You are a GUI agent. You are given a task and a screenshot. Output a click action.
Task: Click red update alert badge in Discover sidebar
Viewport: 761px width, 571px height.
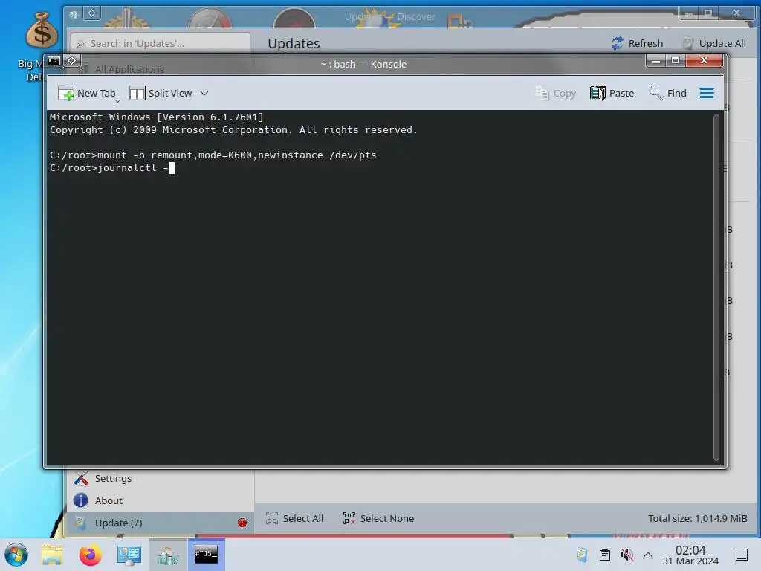(242, 523)
